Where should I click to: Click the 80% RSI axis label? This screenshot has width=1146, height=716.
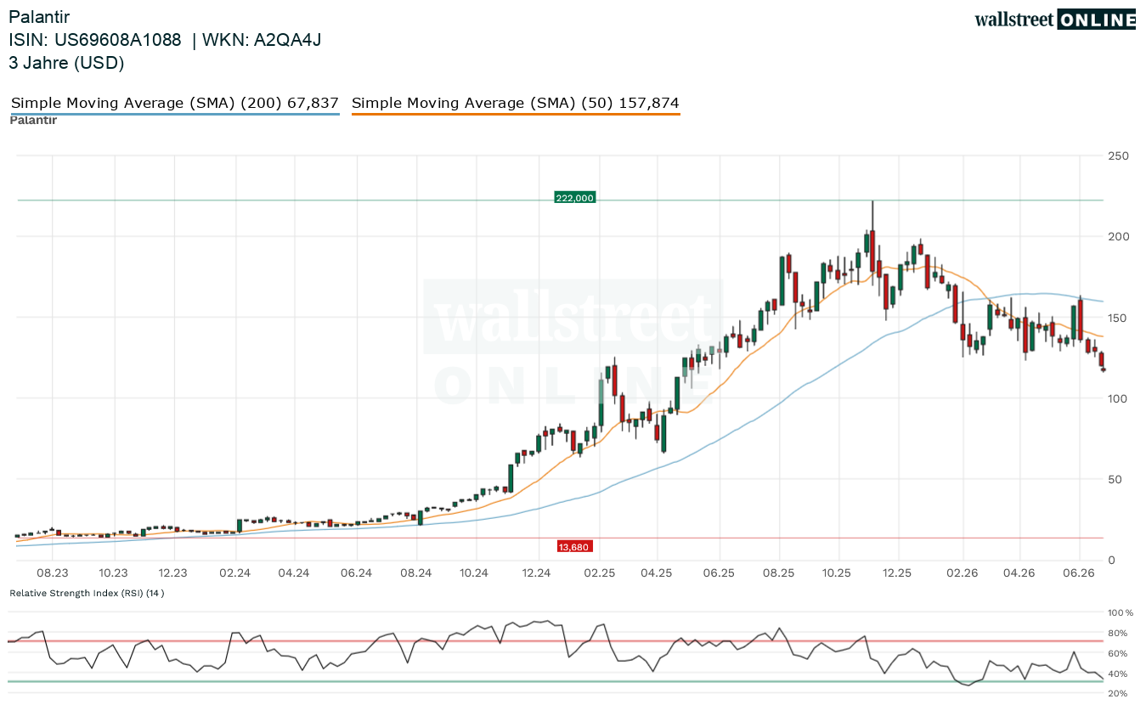pyautogui.click(x=1118, y=633)
